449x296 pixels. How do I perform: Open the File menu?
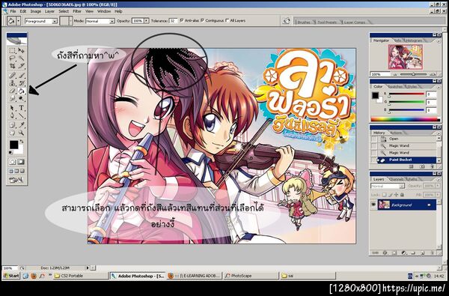point(13,11)
